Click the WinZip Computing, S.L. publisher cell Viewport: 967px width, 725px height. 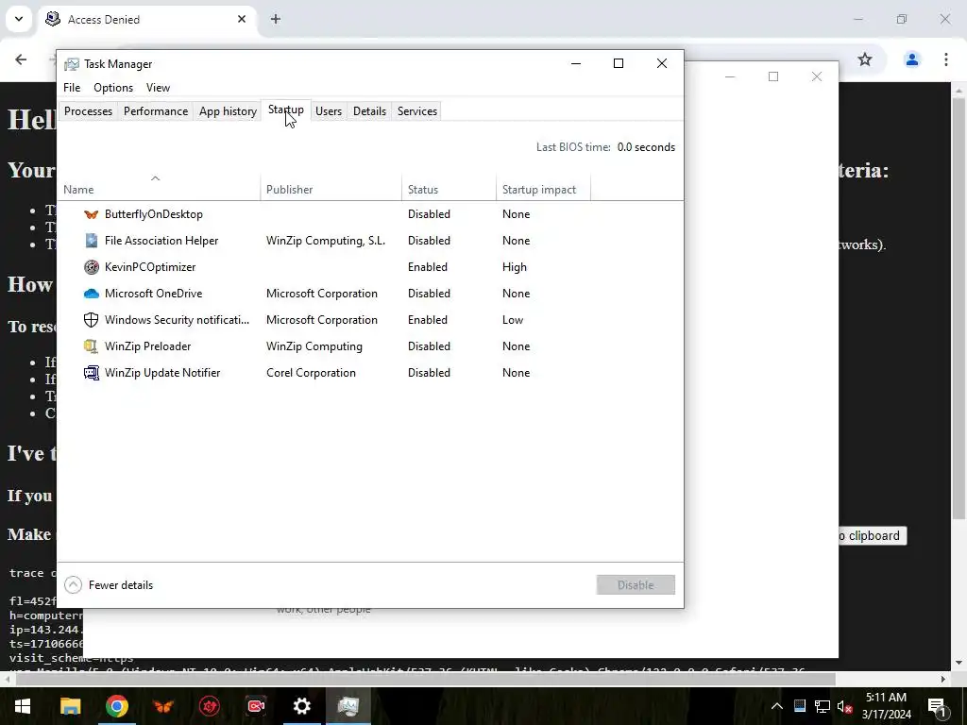pyautogui.click(x=326, y=241)
